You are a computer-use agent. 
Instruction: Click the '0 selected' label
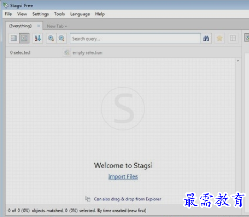point(20,52)
